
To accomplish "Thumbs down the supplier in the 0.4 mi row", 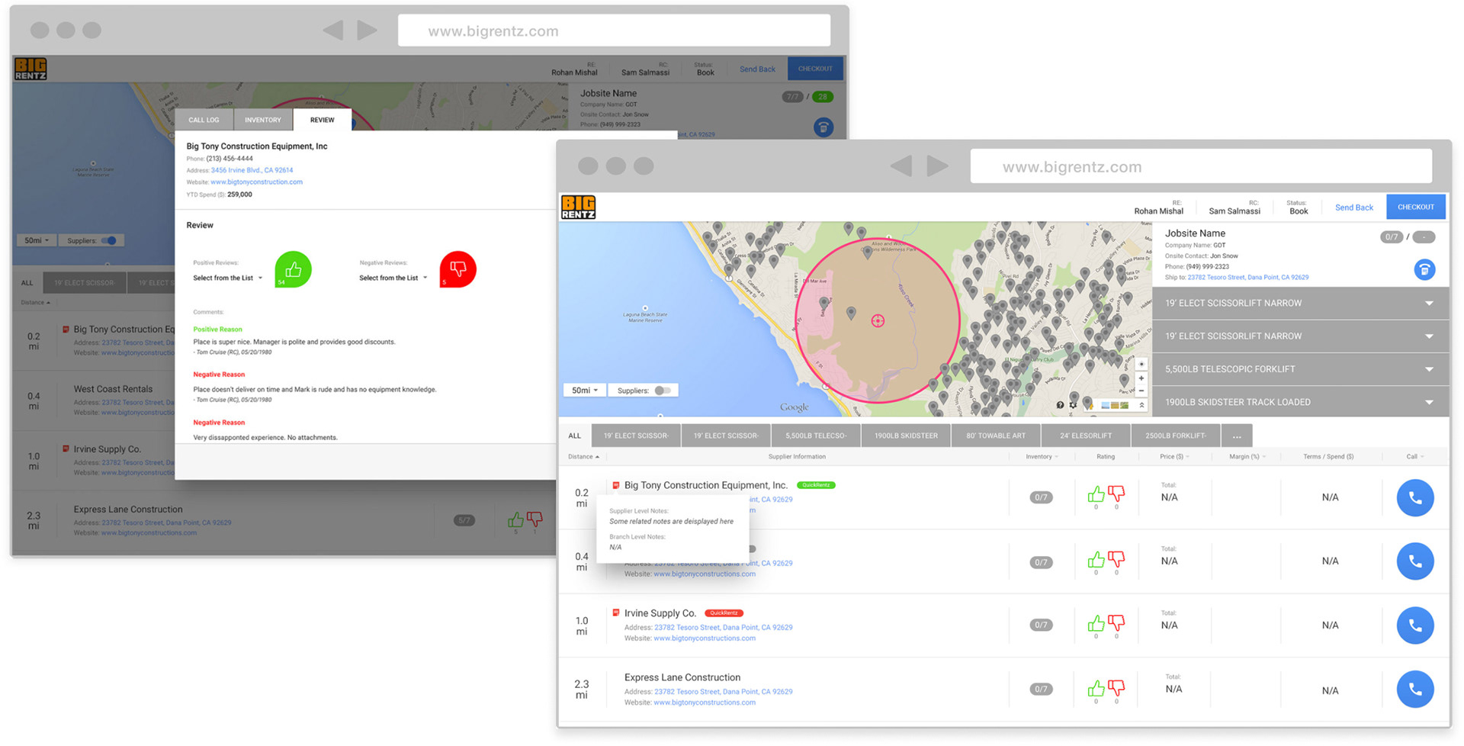I will (x=1116, y=559).
